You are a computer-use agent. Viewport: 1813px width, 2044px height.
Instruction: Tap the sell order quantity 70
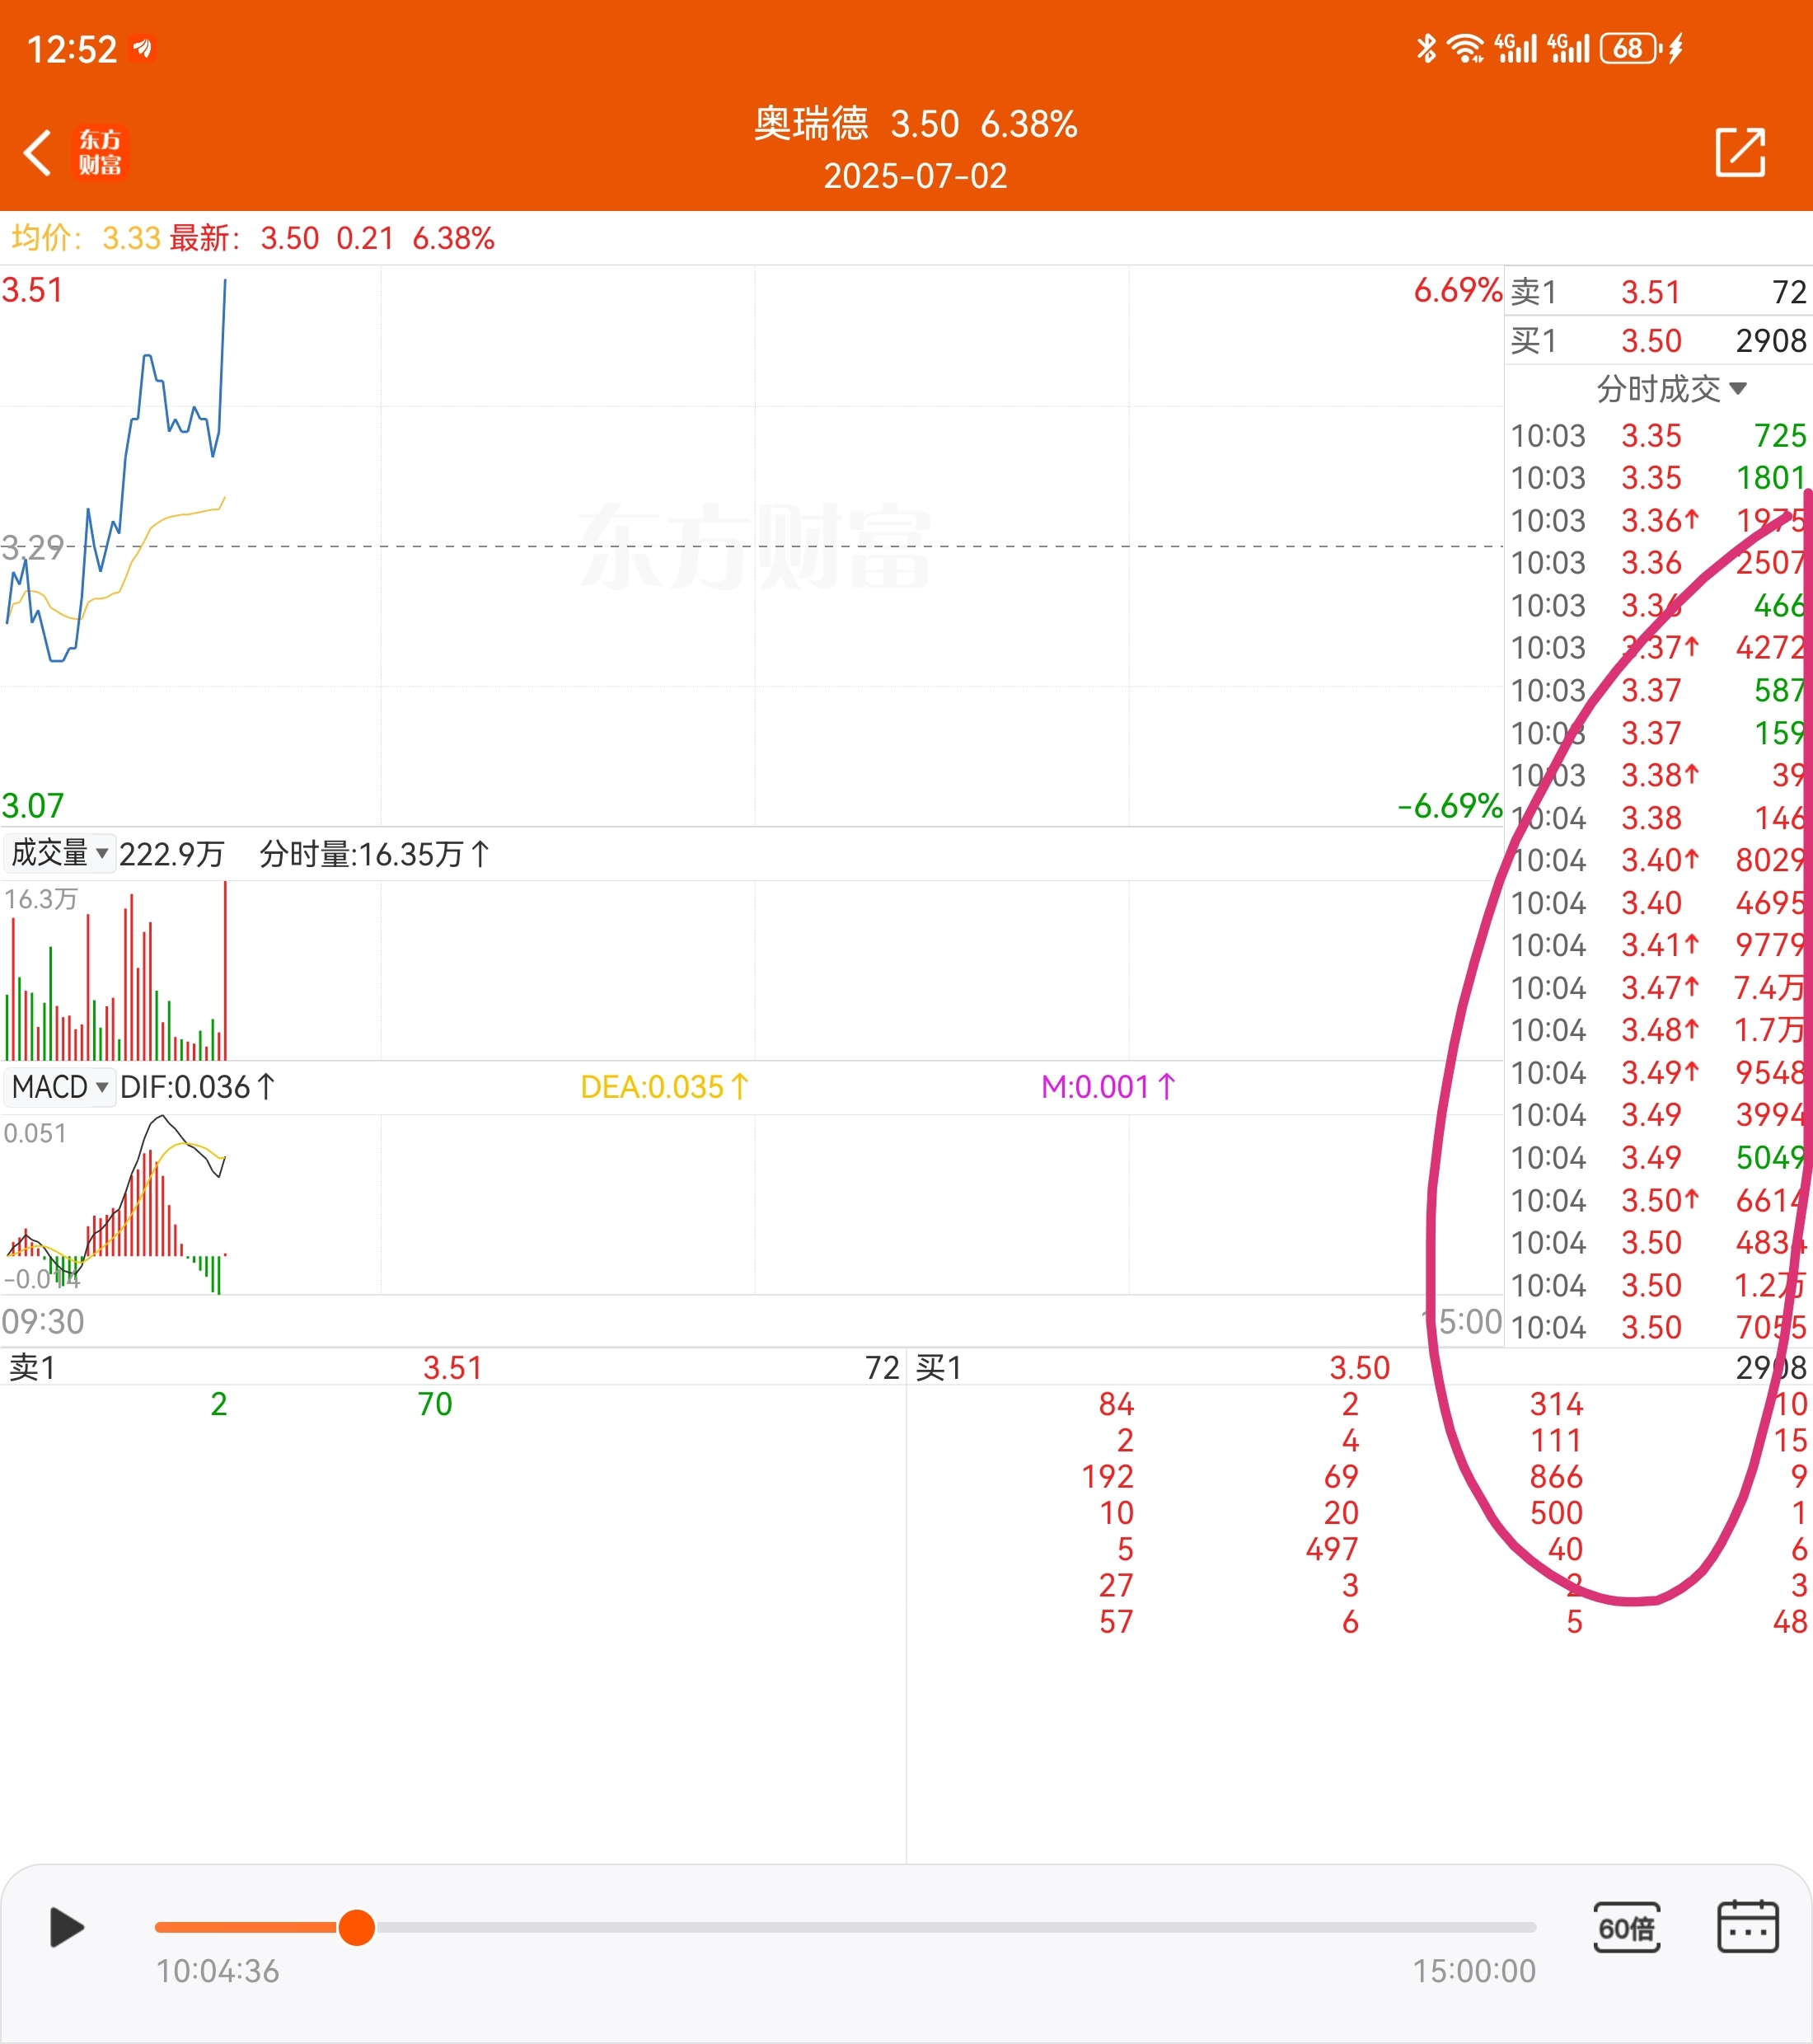(435, 1404)
